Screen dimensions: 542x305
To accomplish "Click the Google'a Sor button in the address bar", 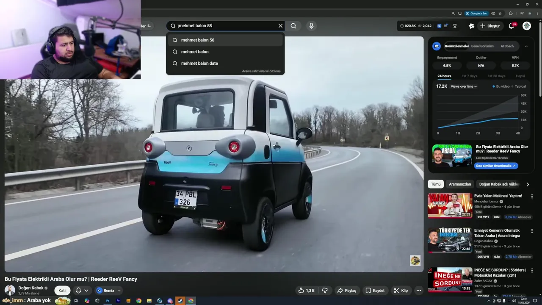I will pos(476,14).
